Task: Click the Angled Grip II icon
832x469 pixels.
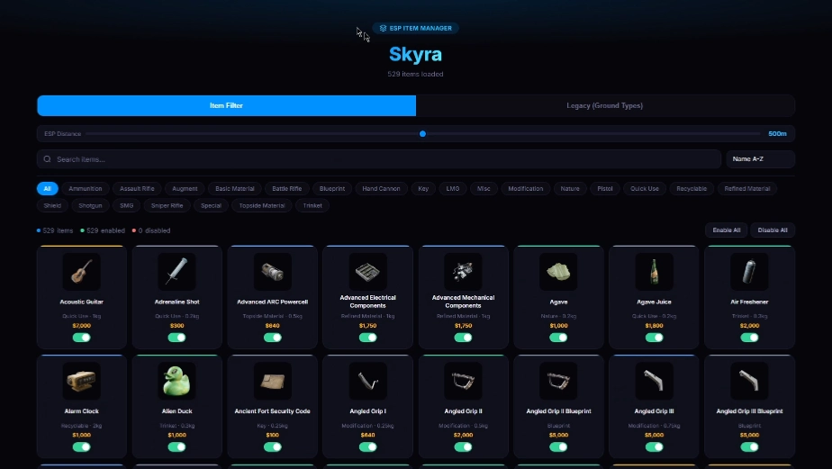Action: [463, 381]
